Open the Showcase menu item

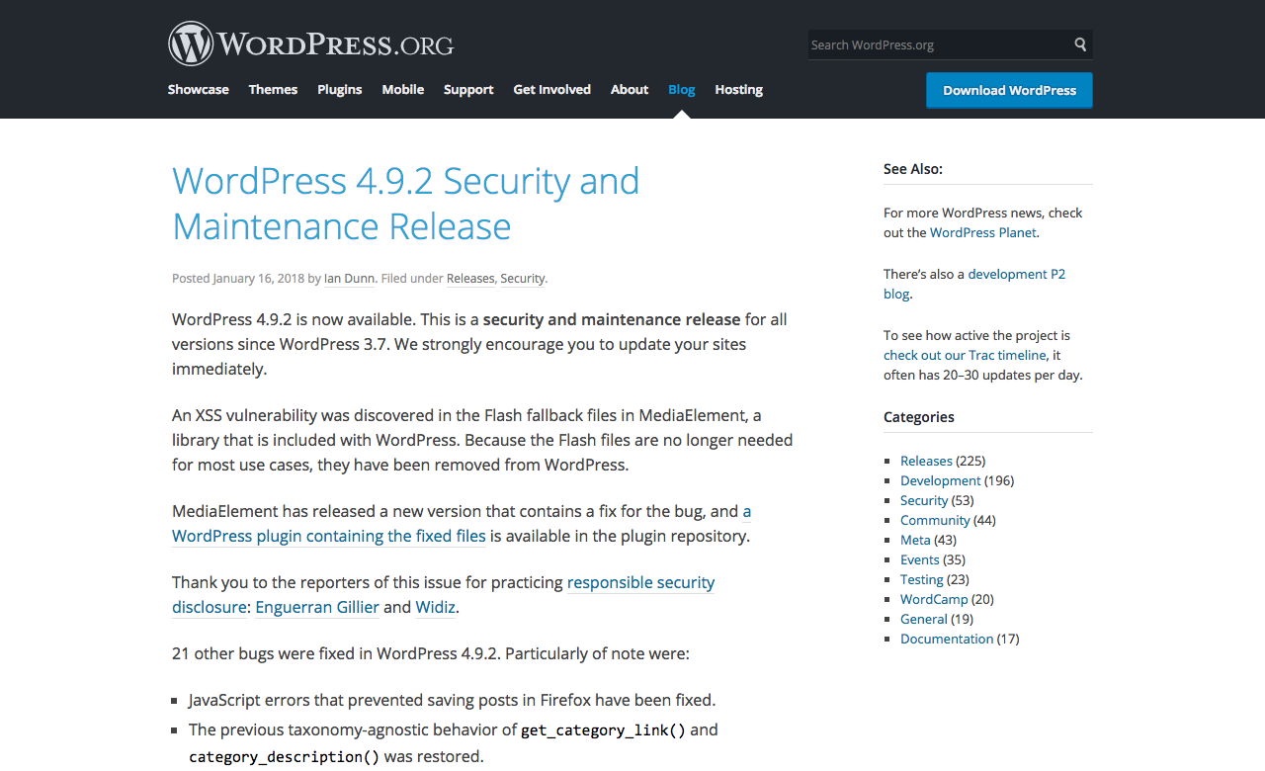(198, 89)
